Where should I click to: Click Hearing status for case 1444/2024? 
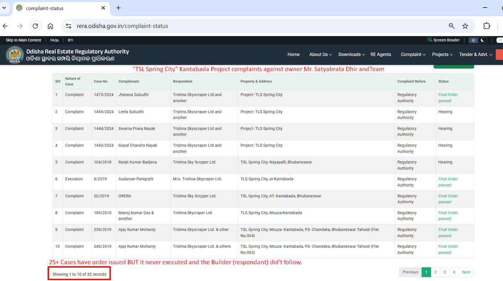[445, 128]
